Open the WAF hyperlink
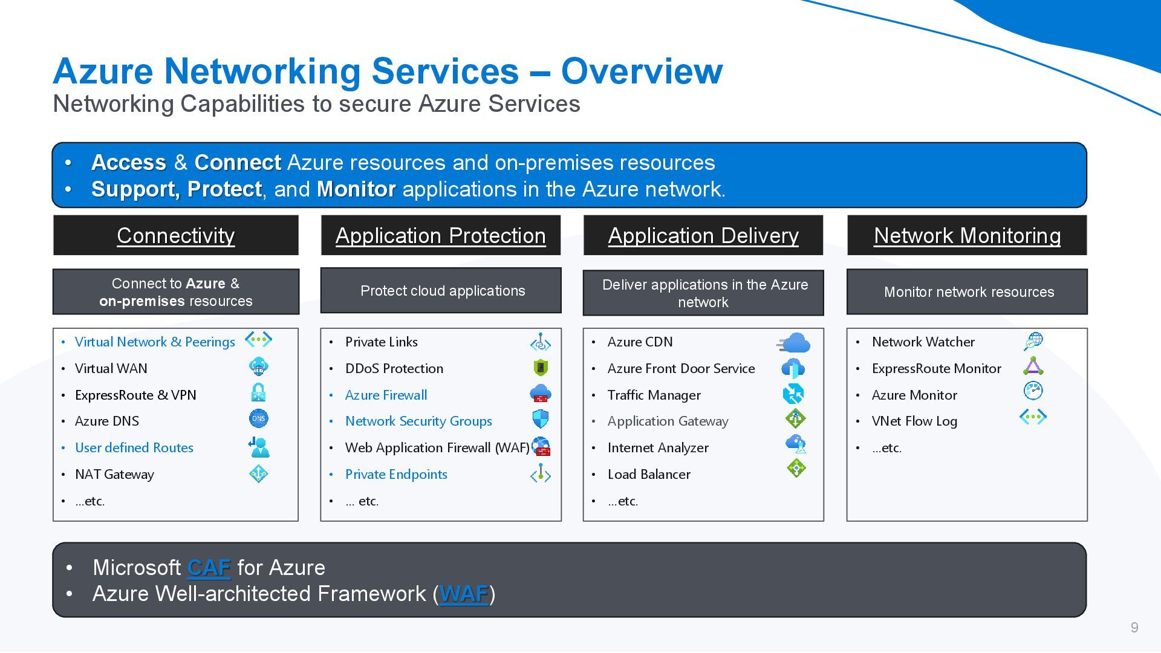 [x=463, y=594]
